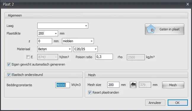
Task: Open the Gaten in plaat pentagon icon
Action: click(151, 29)
